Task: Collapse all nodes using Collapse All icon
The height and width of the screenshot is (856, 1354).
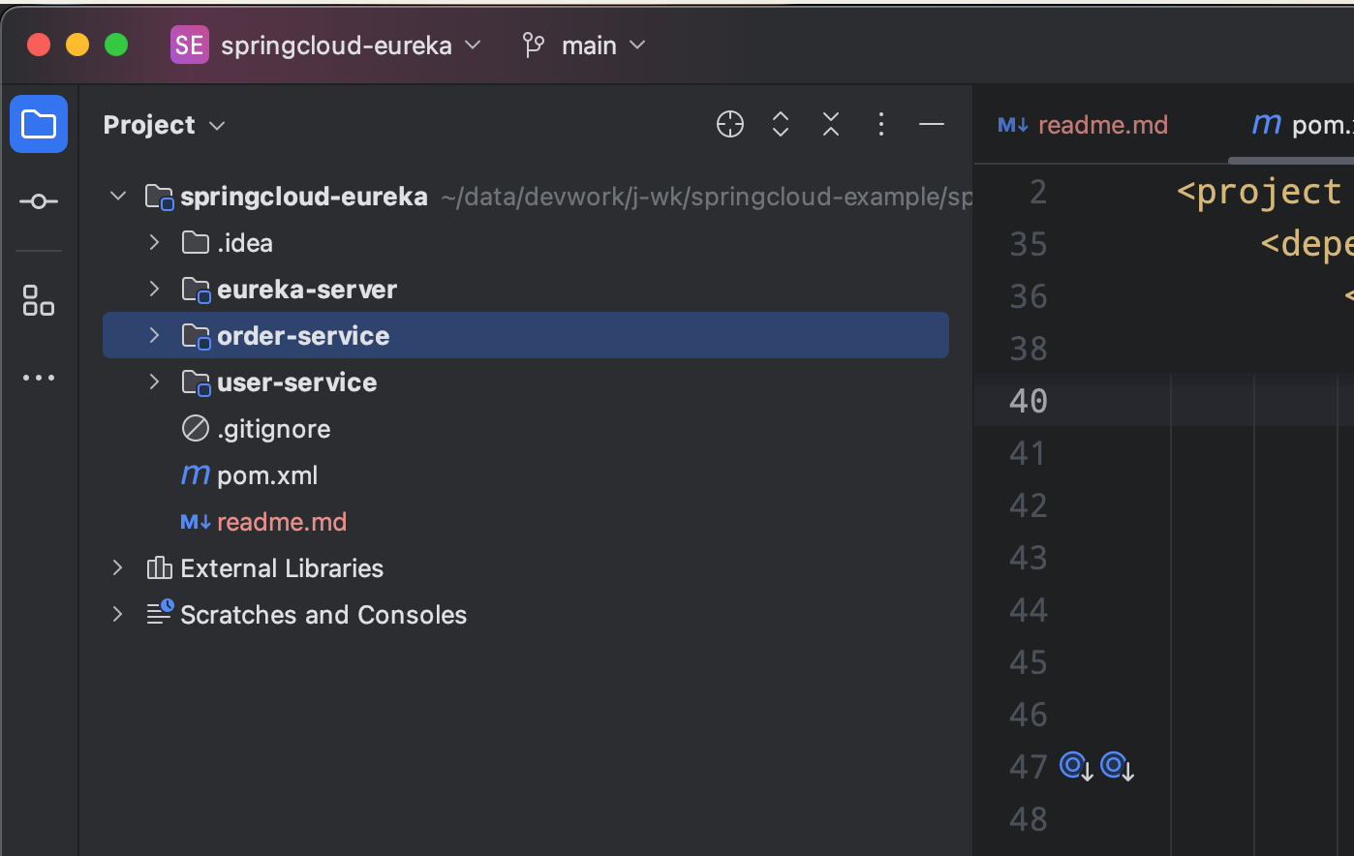Action: click(x=830, y=124)
